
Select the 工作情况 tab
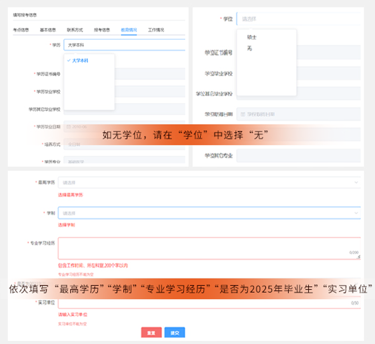(x=156, y=30)
